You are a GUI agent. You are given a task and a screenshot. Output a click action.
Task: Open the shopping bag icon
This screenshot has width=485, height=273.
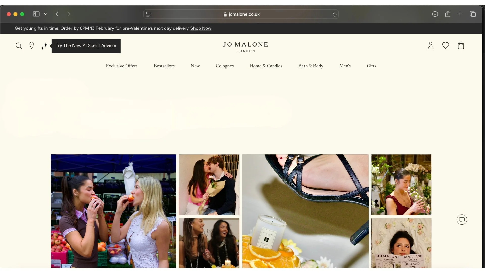click(461, 45)
